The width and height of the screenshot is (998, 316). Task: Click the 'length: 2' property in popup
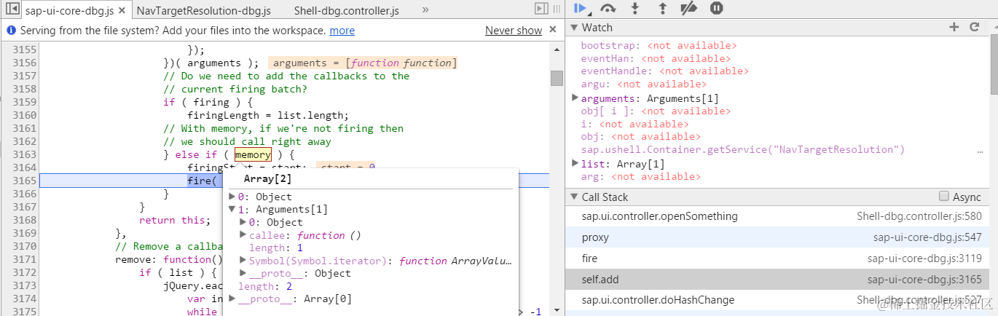pyautogui.click(x=265, y=286)
